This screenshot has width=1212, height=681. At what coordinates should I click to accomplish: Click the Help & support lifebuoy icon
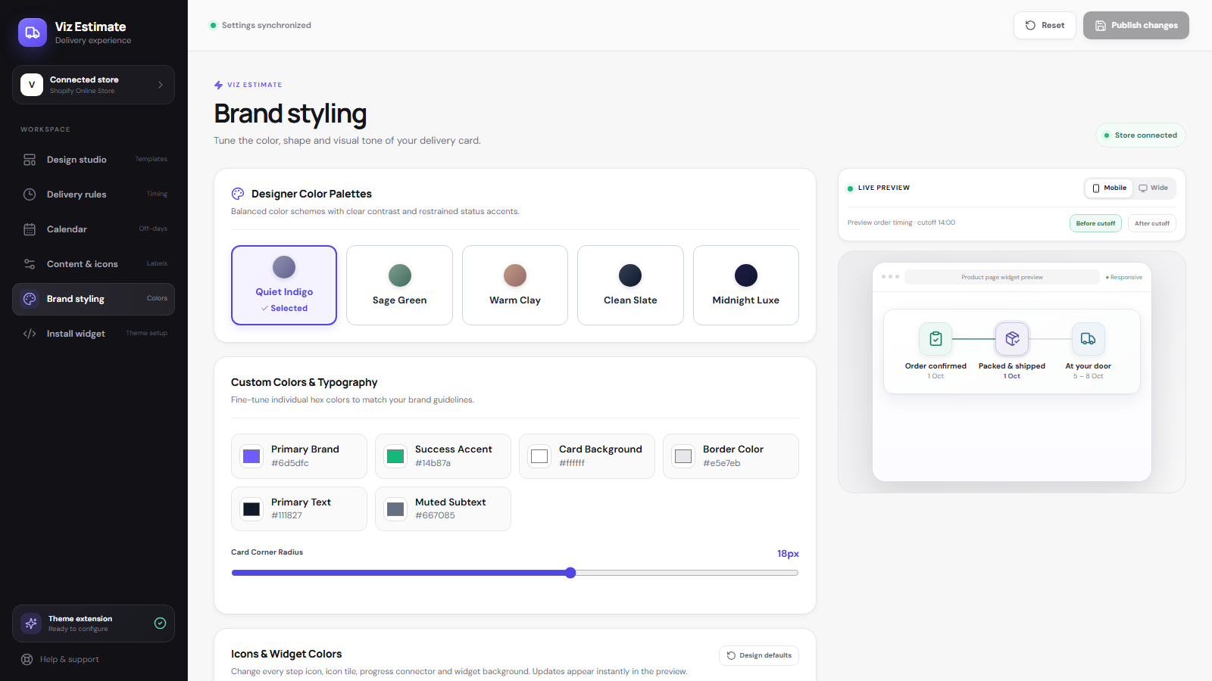point(27,659)
